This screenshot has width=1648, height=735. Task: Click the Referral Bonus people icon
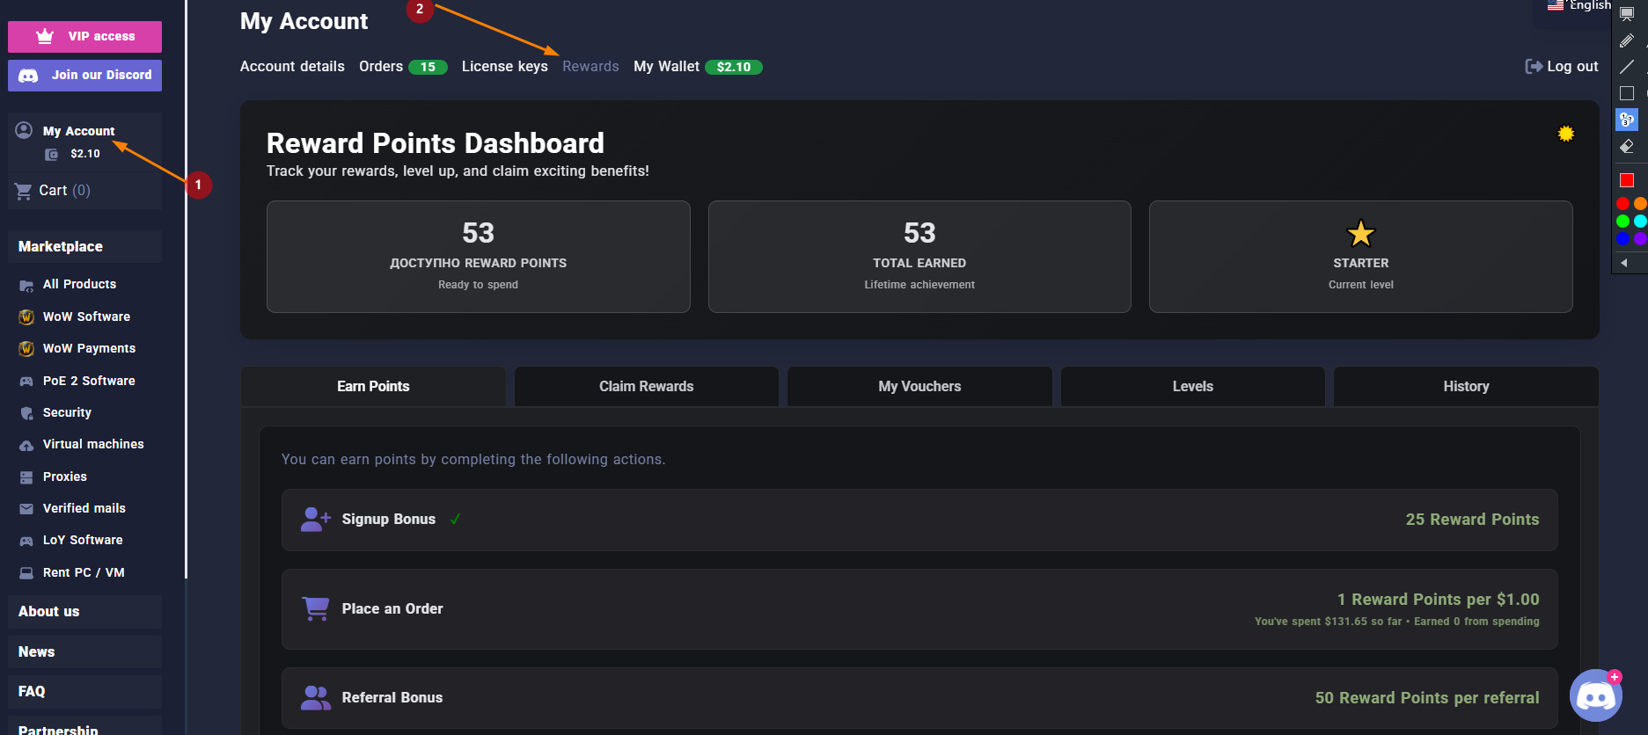coord(315,698)
